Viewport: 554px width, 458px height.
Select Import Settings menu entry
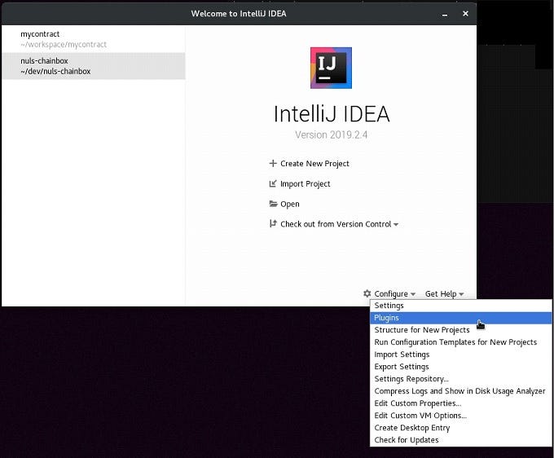461,355
